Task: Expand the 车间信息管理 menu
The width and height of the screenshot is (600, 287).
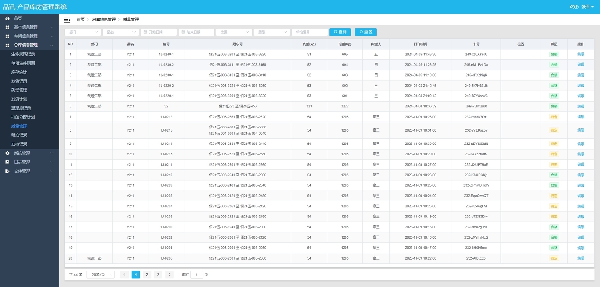Action: click(29, 36)
